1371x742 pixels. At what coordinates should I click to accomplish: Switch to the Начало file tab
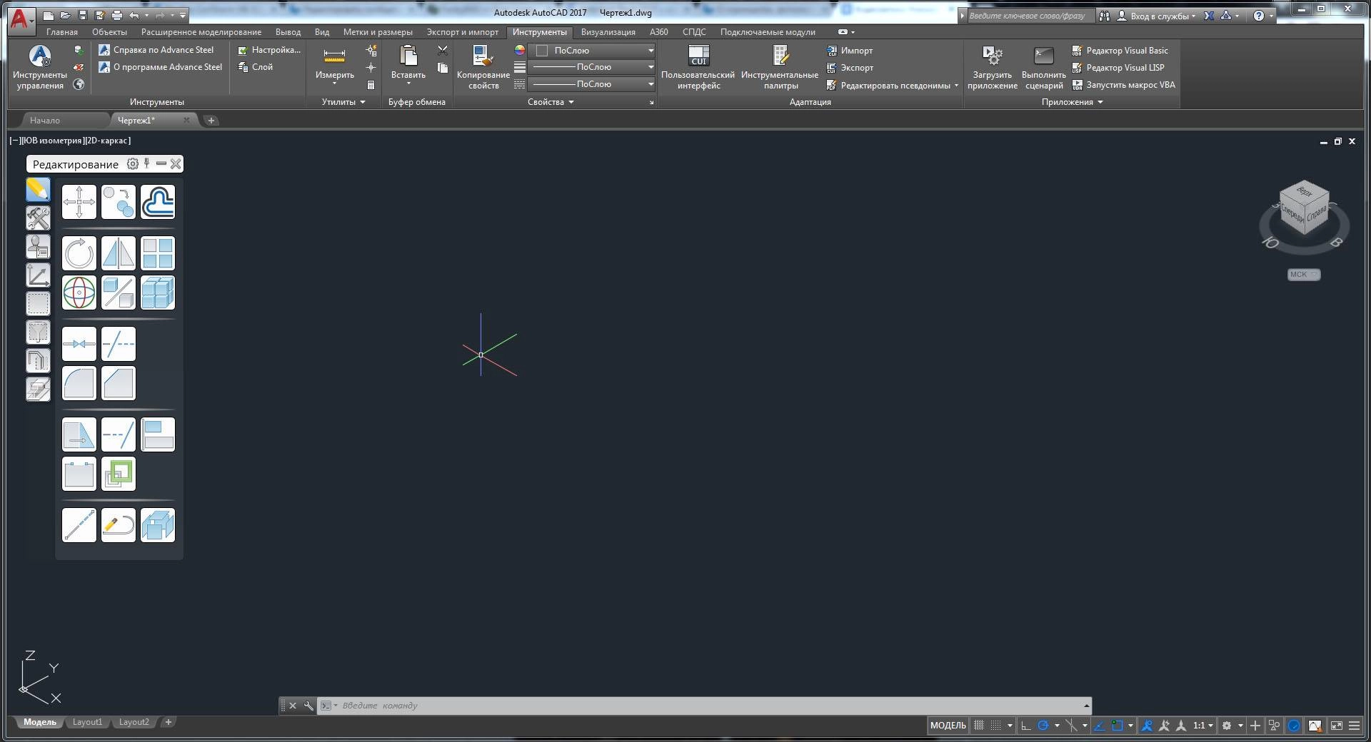coord(45,121)
